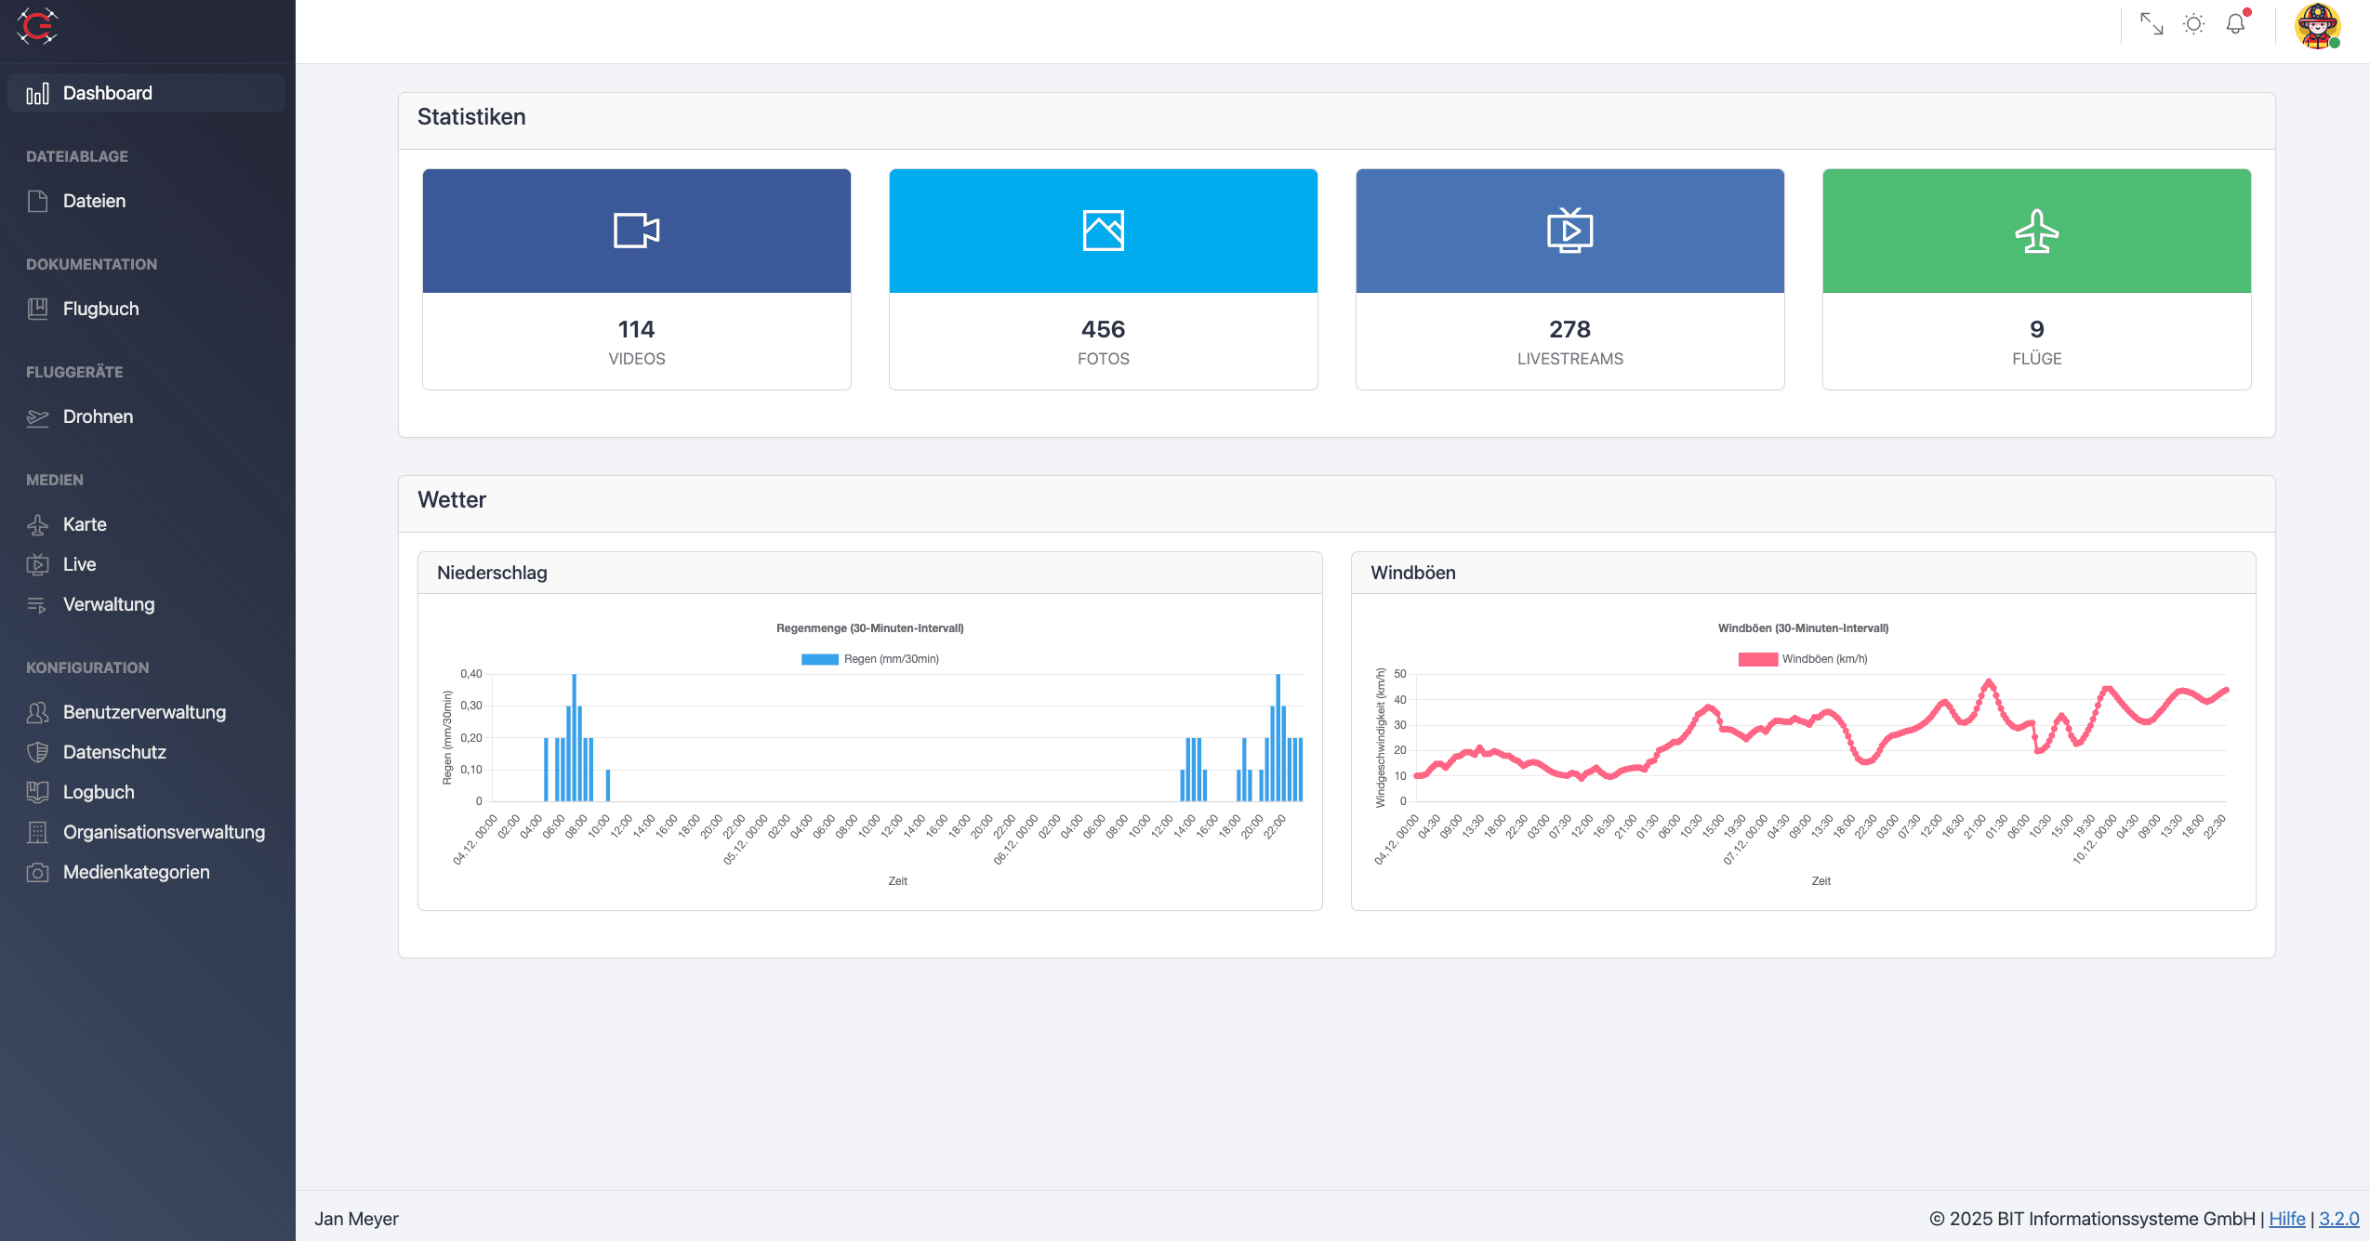Open Karte map view
Image resolution: width=2370 pixels, height=1241 pixels.
tap(85, 524)
